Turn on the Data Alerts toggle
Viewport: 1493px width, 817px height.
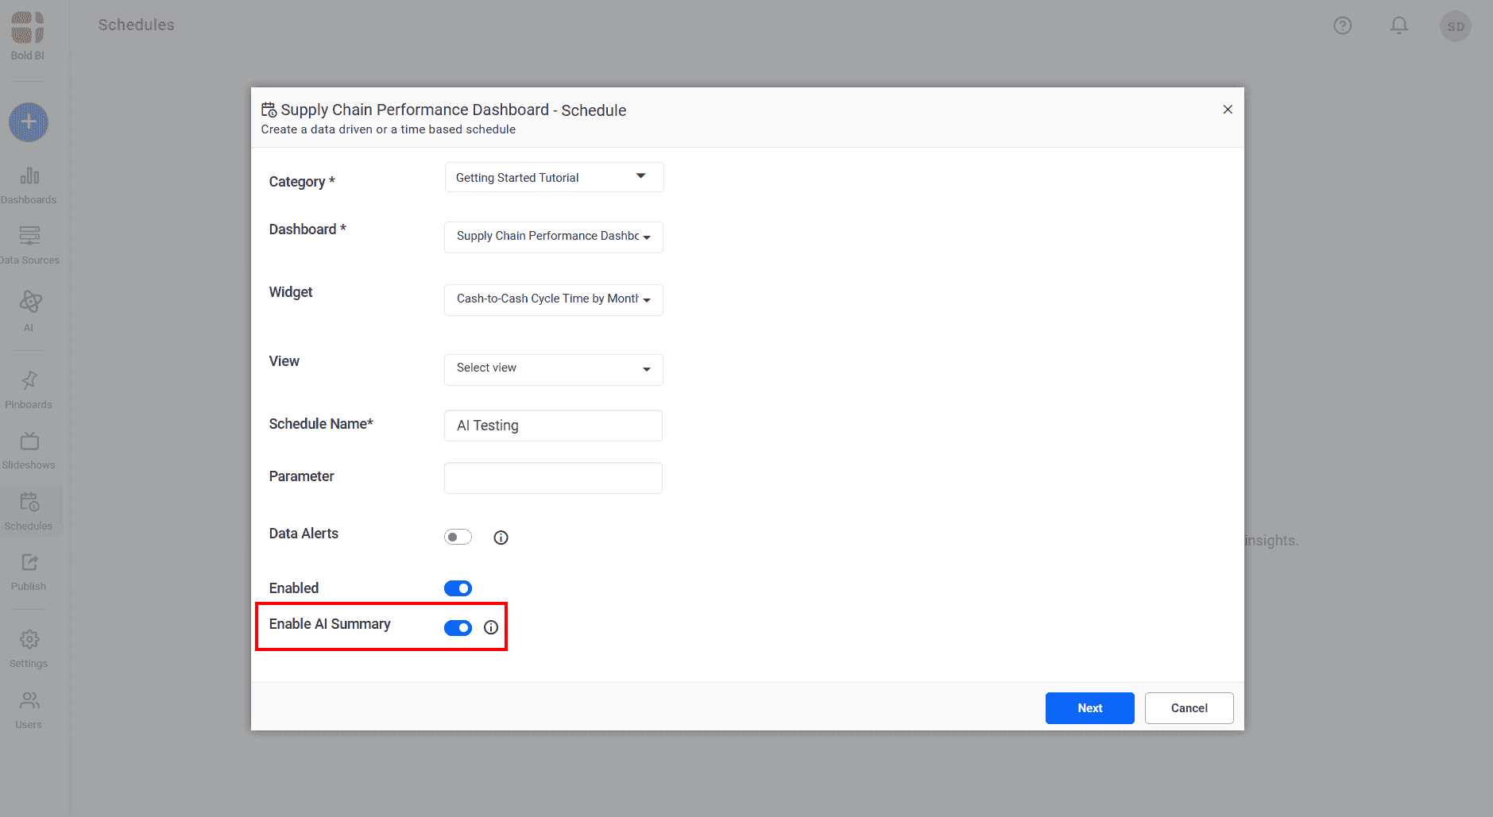point(458,538)
